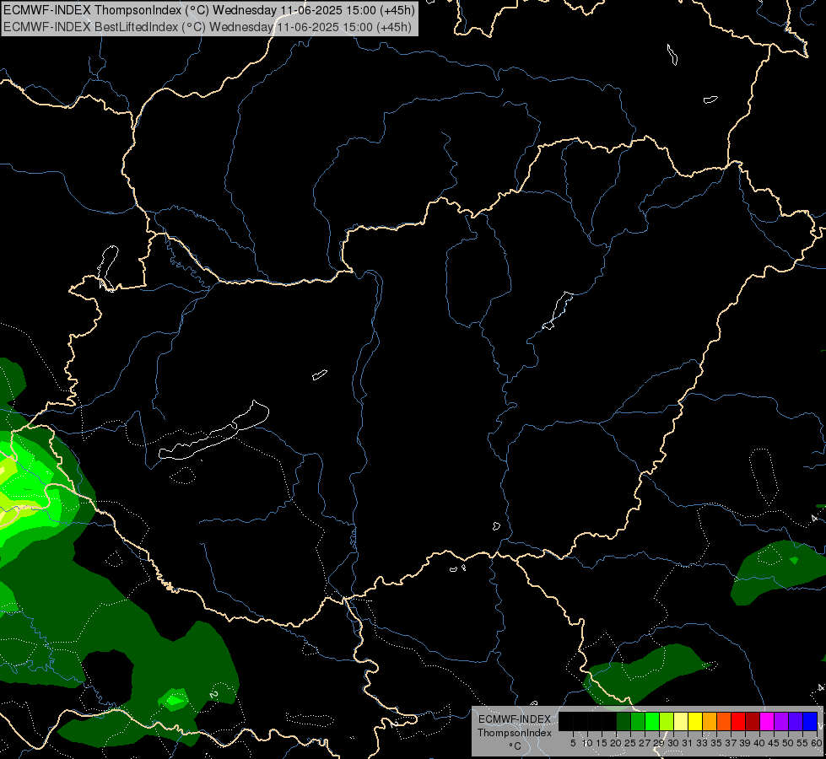Select the magenta 40–45 legend swatch
Screen dimensions: 826x759
[767, 721]
